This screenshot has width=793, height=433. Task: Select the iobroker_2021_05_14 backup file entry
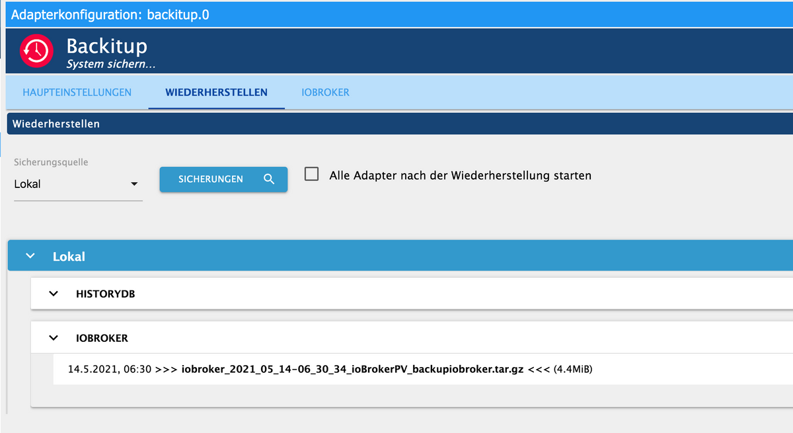423,370
